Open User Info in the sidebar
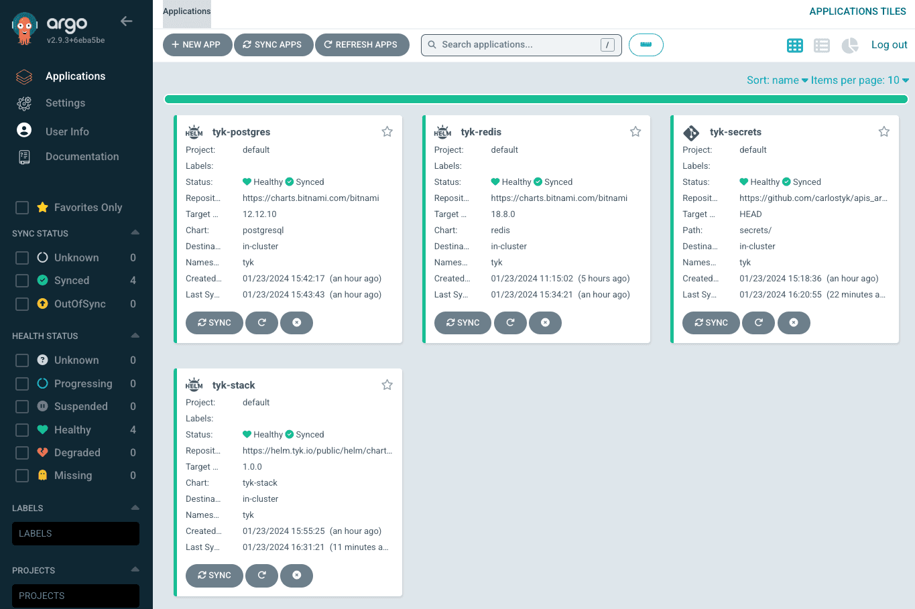 point(68,131)
